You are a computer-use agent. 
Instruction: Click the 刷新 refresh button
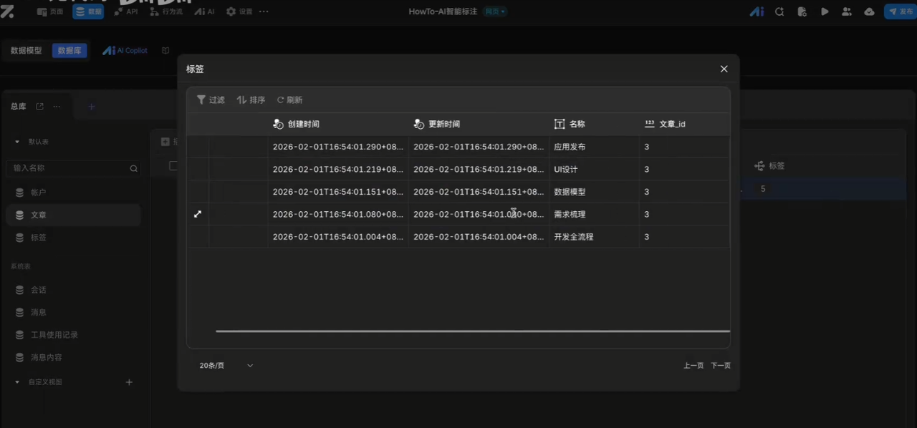pos(289,100)
